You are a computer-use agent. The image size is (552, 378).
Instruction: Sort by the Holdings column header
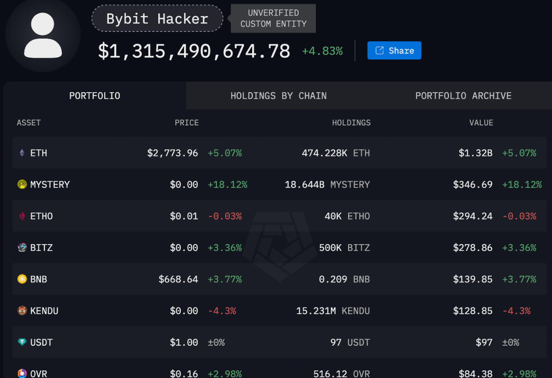coord(351,123)
